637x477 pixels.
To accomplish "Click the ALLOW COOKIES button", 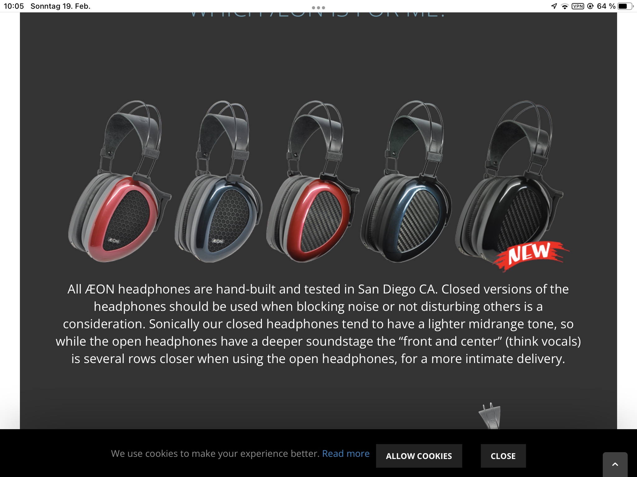I will (419, 456).
